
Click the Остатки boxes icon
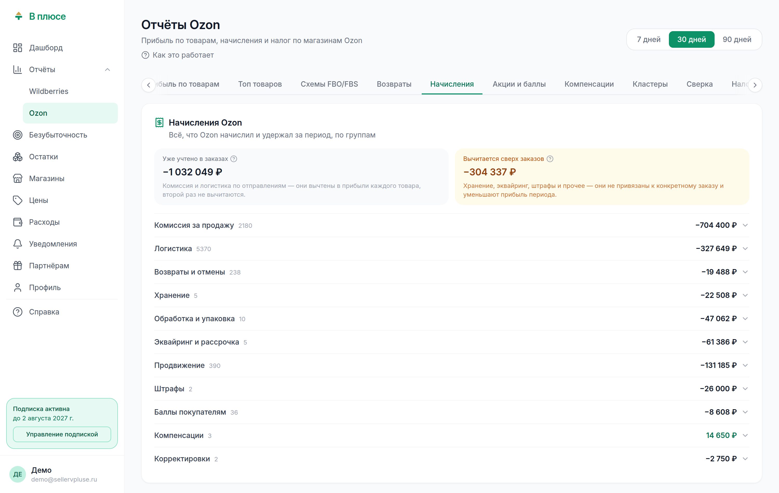[17, 157]
